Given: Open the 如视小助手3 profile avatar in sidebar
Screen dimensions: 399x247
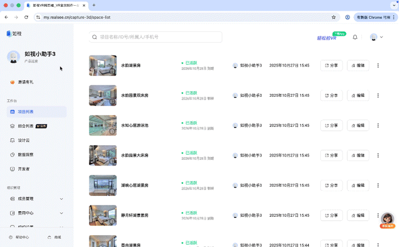Looking at the screenshot, I should tap(13, 57).
